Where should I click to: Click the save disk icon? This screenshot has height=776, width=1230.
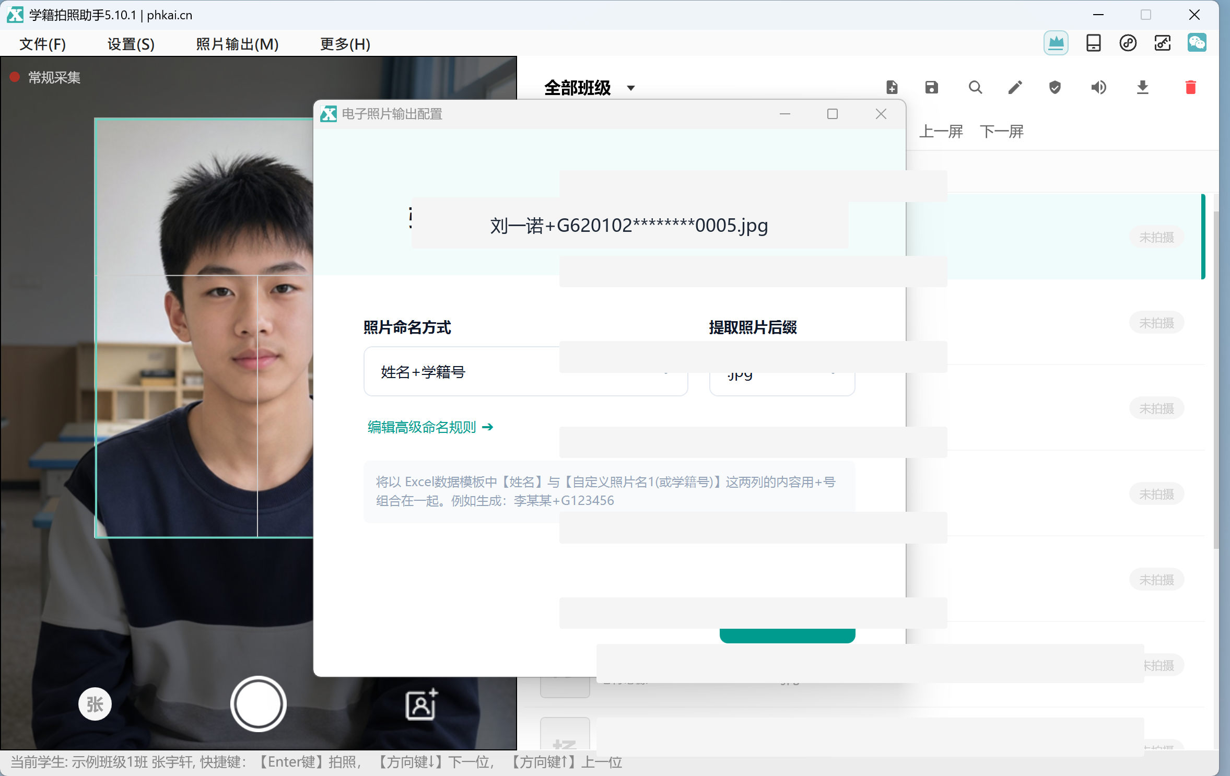tap(931, 87)
